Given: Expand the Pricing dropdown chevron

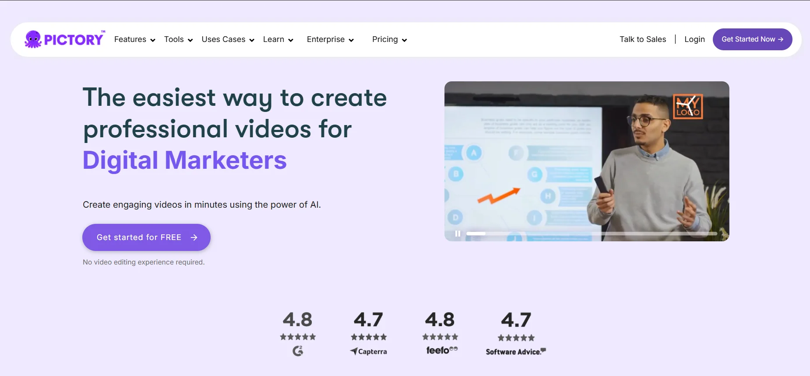Looking at the screenshot, I should (x=405, y=40).
